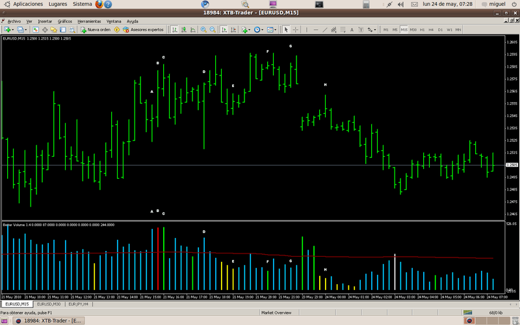This screenshot has height=325, width=520.
Task: Select the horizontal line drawing tool
Action: (315, 30)
